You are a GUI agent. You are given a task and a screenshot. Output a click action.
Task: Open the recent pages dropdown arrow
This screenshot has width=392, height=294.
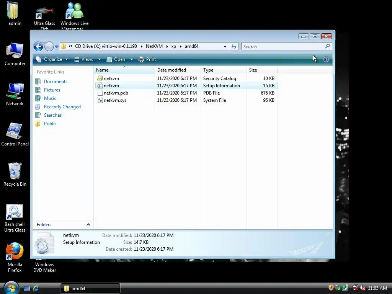click(x=57, y=46)
